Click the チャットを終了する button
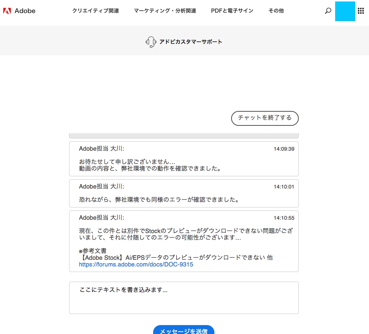The width and height of the screenshot is (369, 334). [265, 118]
